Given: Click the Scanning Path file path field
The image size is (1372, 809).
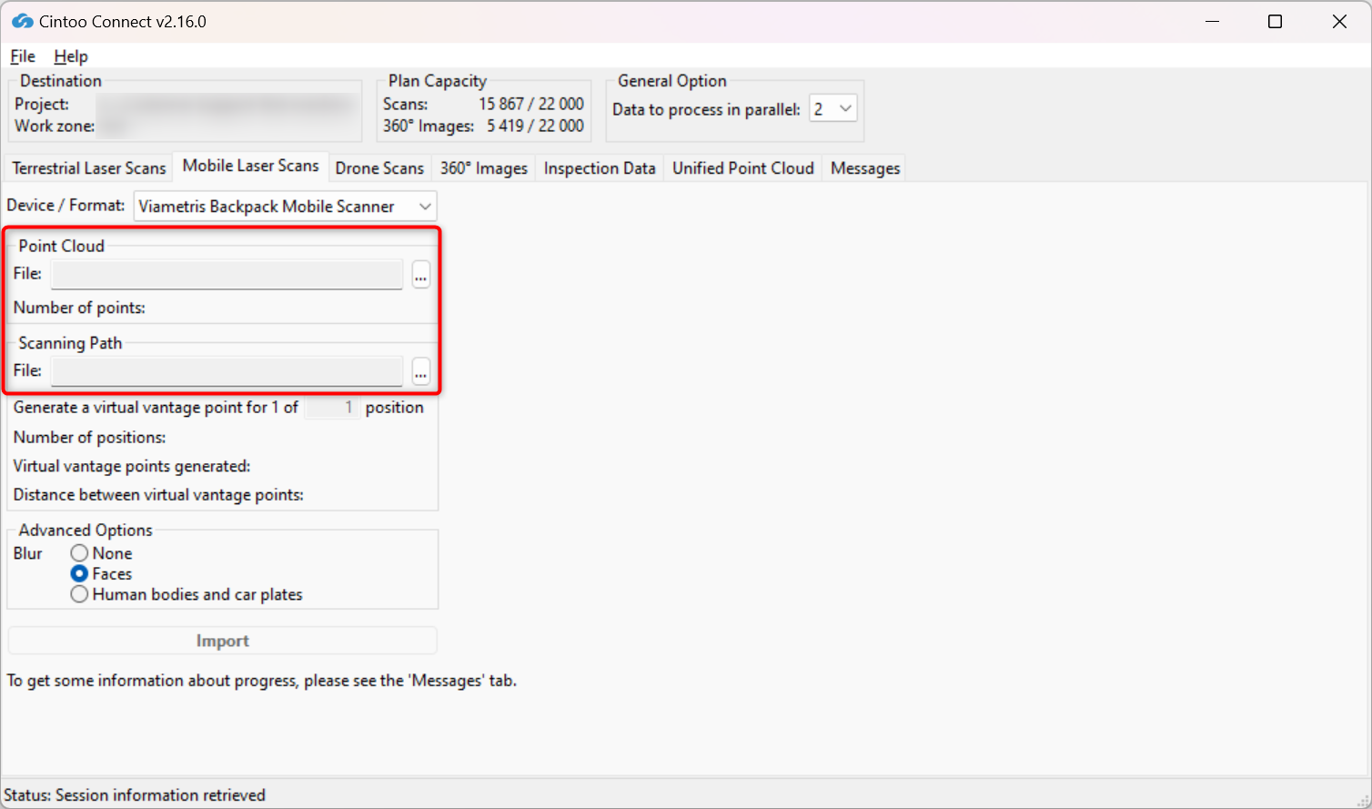Looking at the screenshot, I should [227, 371].
